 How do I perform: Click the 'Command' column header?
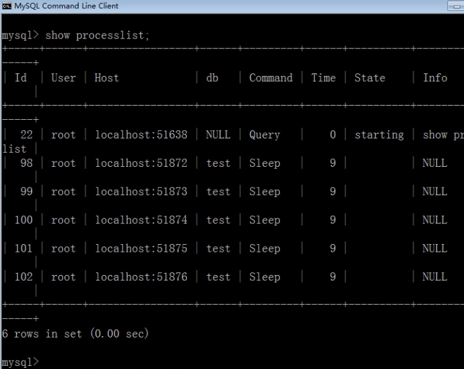[271, 78]
